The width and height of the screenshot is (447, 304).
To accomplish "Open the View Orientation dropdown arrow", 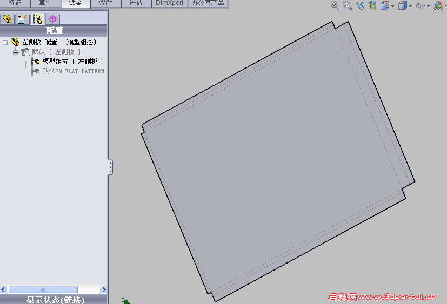I will click(x=393, y=6).
